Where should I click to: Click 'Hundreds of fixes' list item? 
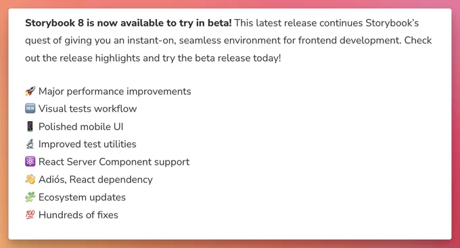coord(78,215)
